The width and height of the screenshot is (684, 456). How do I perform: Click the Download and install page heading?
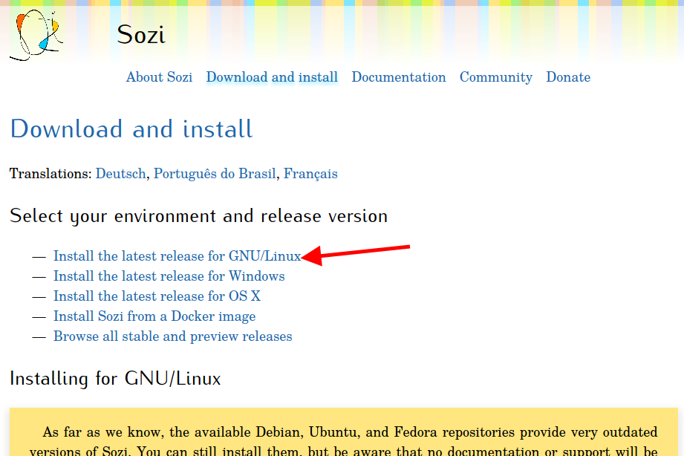(x=131, y=129)
